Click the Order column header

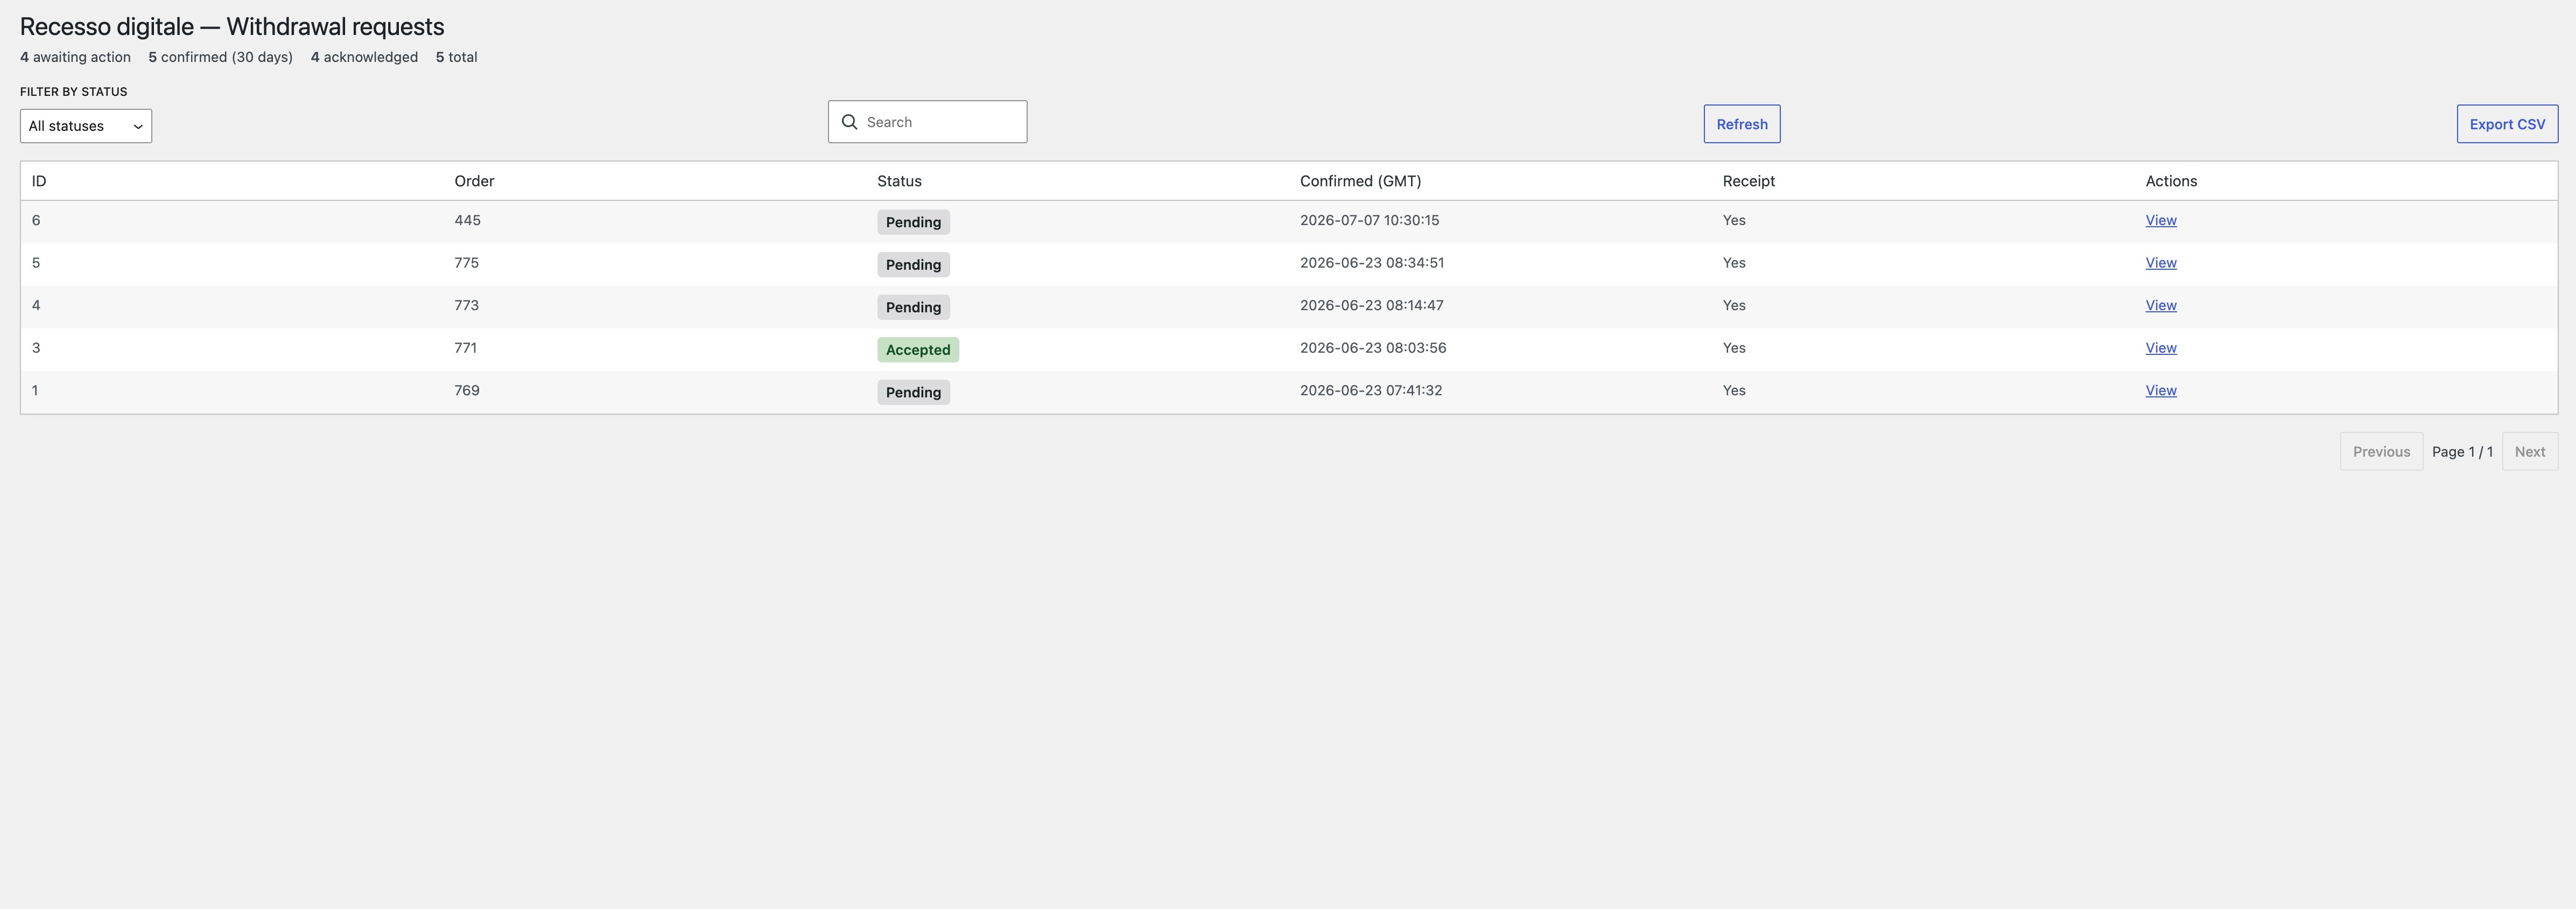tap(474, 181)
